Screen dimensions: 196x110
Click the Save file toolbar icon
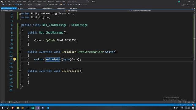pyautogui.click(x=16, y=5)
